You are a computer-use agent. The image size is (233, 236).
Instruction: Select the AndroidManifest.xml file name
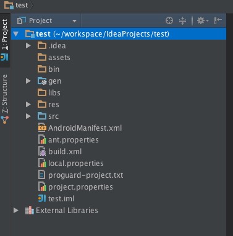[x=85, y=128]
